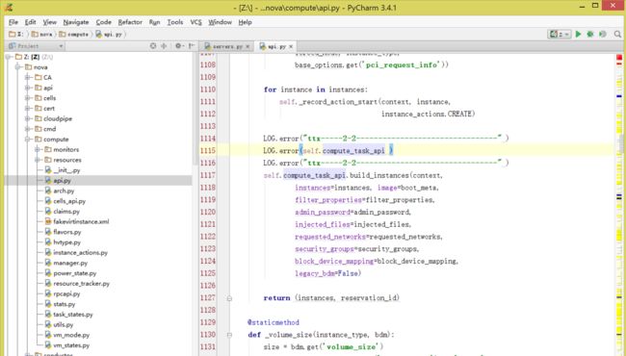Expand the cmd folder
Viewport: 626px width, 356px height.
pos(28,129)
